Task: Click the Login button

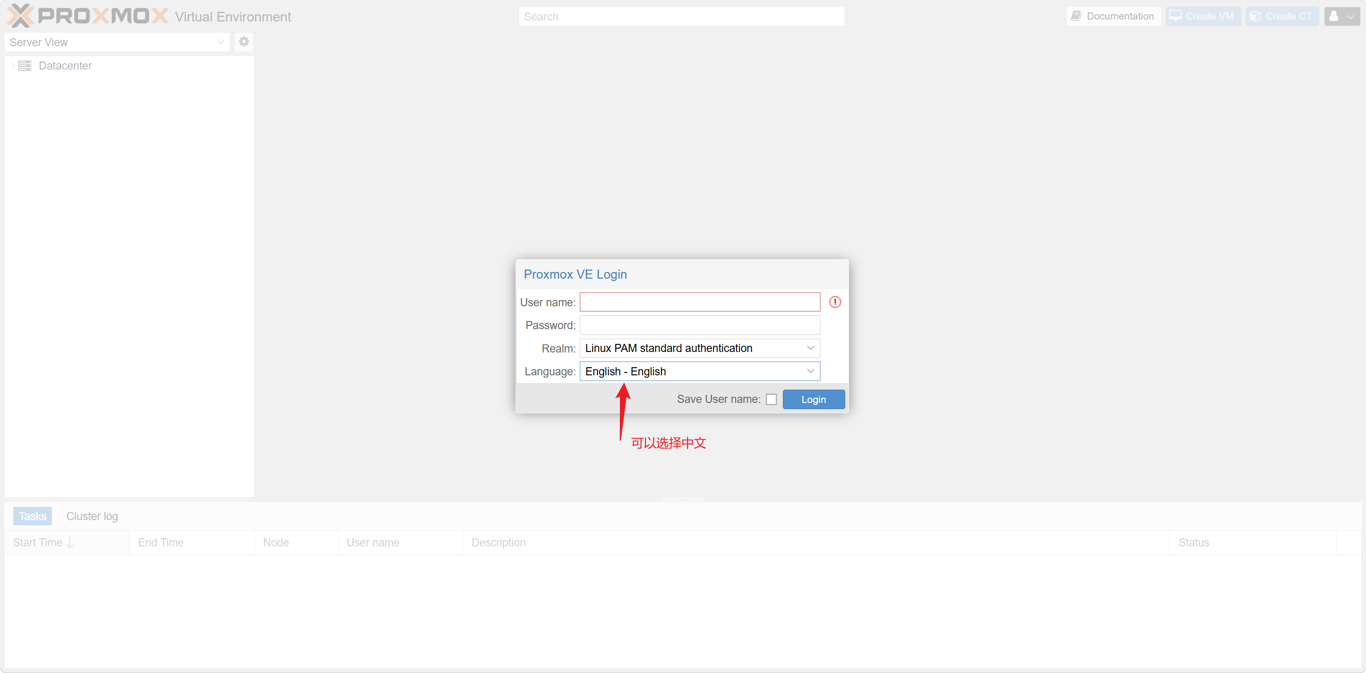Action: coord(813,400)
